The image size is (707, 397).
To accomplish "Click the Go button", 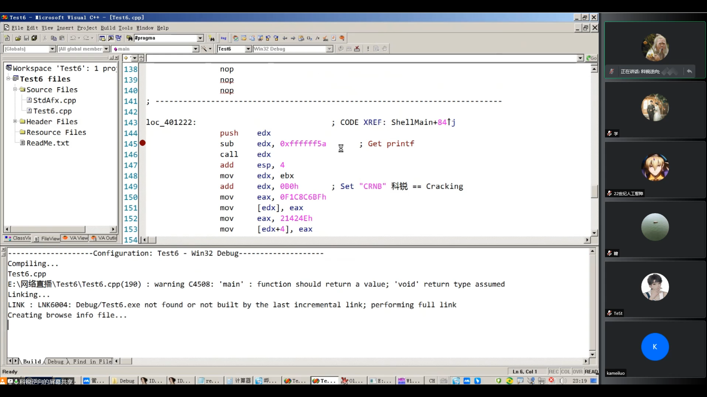I will pyautogui.click(x=592, y=58).
